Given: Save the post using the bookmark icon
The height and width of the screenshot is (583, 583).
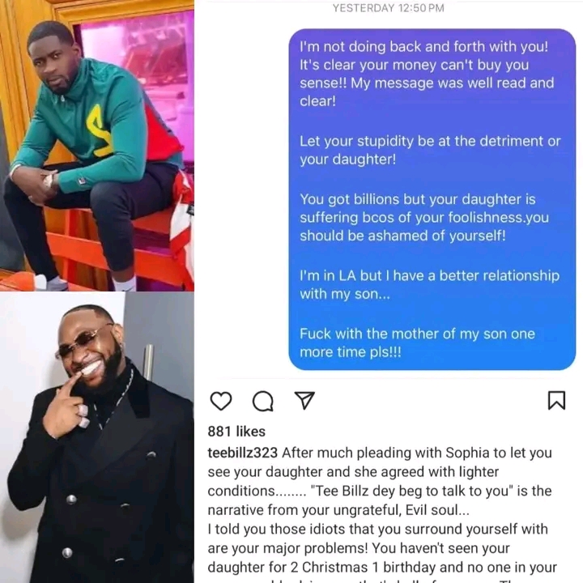Looking at the screenshot, I should click(x=556, y=401).
